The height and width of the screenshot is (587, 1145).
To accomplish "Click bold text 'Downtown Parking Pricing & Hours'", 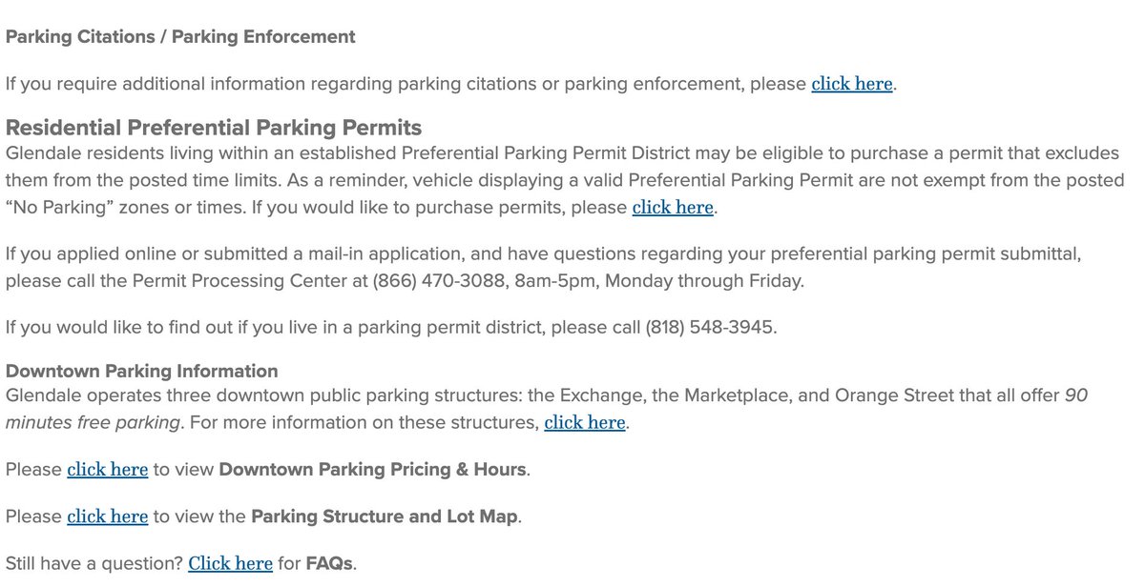I will pos(373,470).
